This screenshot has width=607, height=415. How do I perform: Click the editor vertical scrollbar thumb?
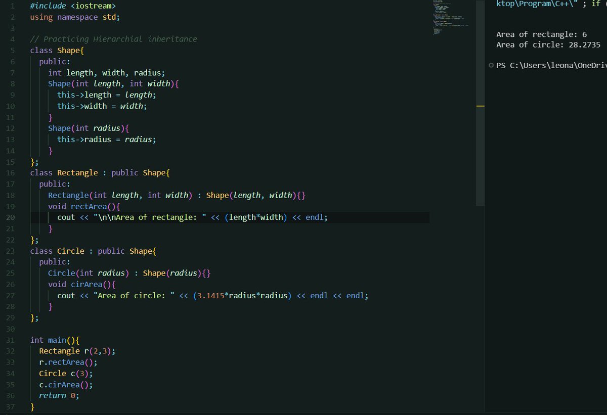(x=480, y=103)
